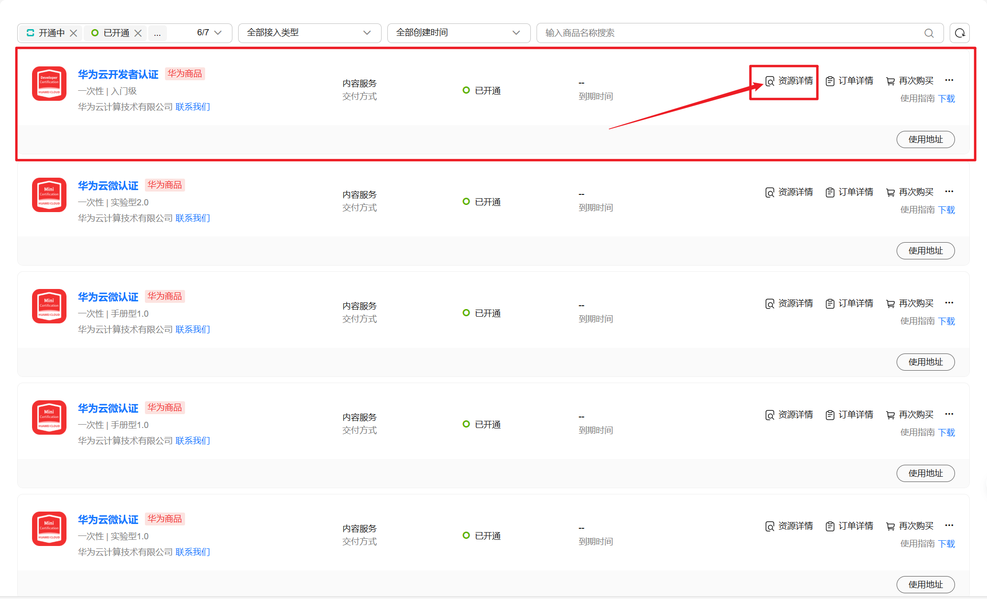Click 已开通 status in the 入门级 row
Screen dimensions: 987x599
click(482, 90)
